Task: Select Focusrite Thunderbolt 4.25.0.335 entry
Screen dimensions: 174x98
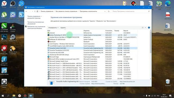Action: pos(92,50)
